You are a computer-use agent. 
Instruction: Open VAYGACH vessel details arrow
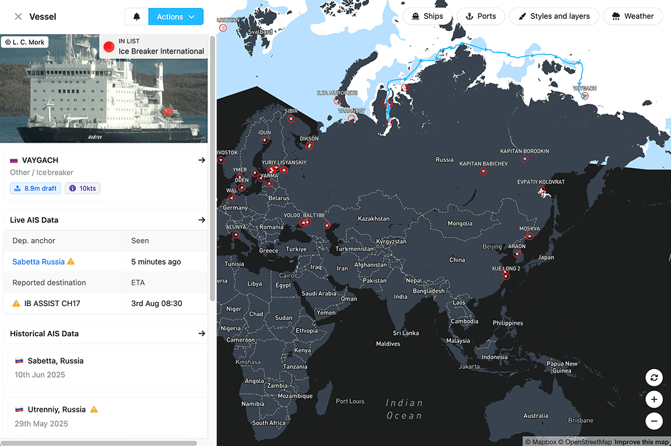click(x=201, y=160)
